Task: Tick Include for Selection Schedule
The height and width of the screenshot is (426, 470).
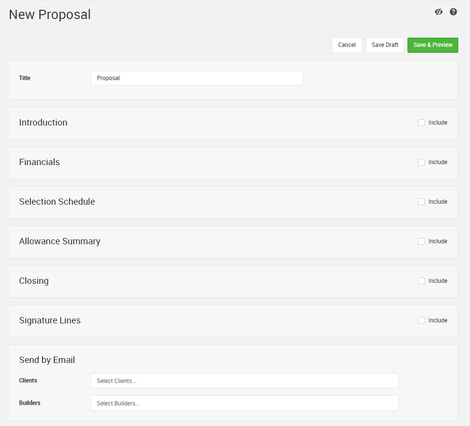Action: point(421,202)
